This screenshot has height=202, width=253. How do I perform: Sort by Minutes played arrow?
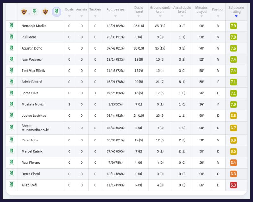[x=201, y=16]
